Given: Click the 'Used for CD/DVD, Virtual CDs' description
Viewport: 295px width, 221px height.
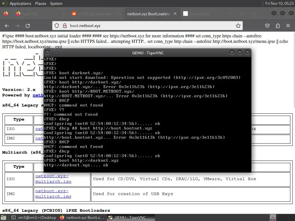Looking at the screenshot, I should (174, 179).
